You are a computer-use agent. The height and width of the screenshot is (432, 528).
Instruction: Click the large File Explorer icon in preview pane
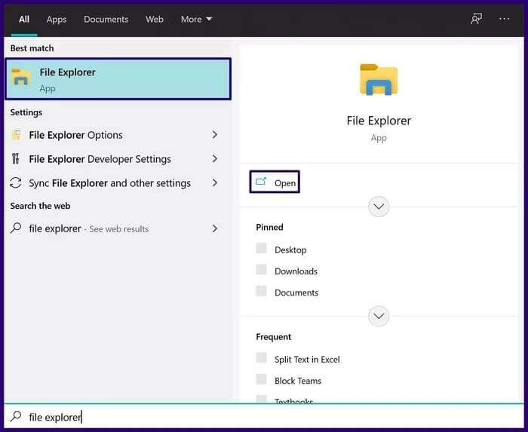379,80
